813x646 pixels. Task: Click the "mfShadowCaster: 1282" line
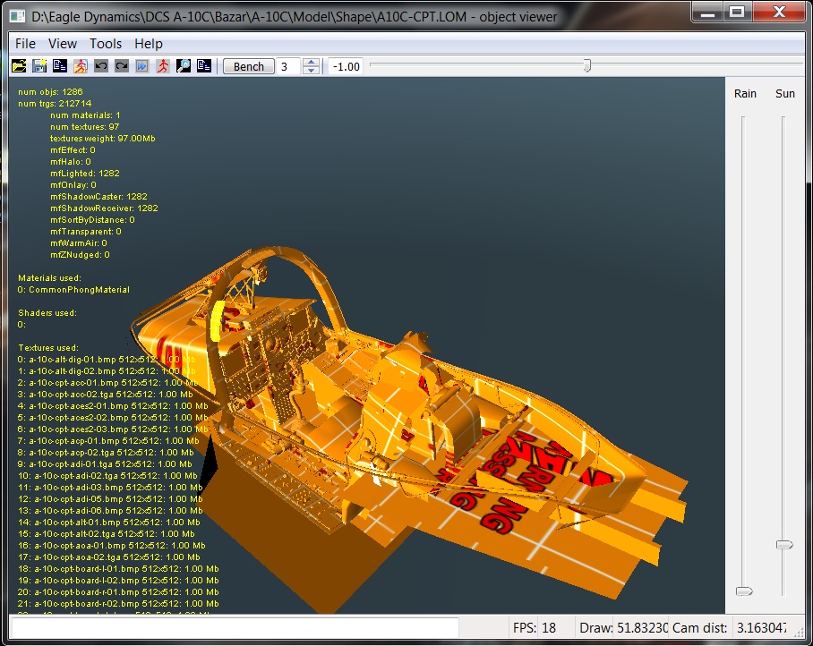point(98,197)
